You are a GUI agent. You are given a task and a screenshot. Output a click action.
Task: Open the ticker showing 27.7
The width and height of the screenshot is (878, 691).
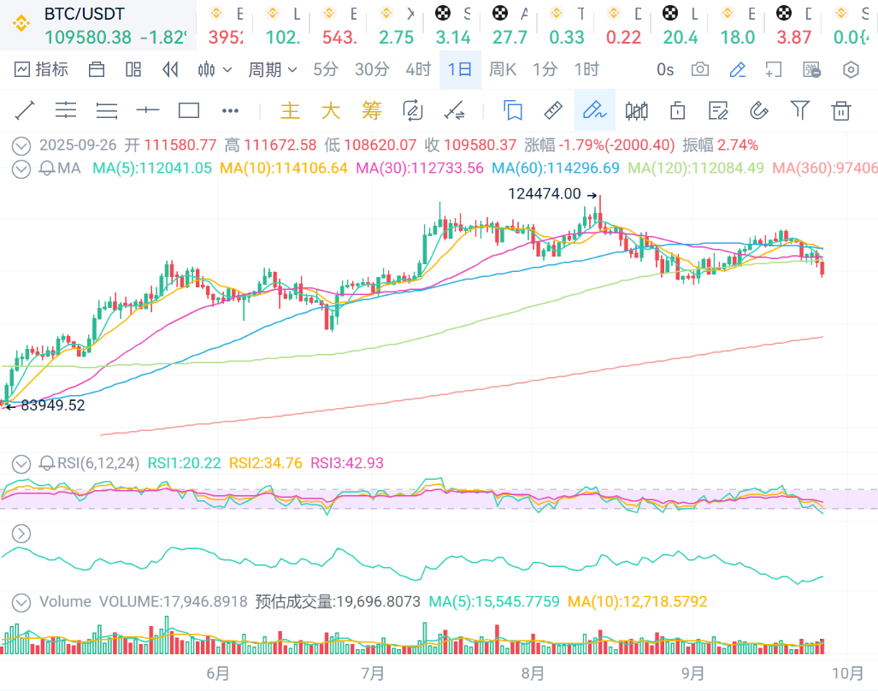(510, 25)
